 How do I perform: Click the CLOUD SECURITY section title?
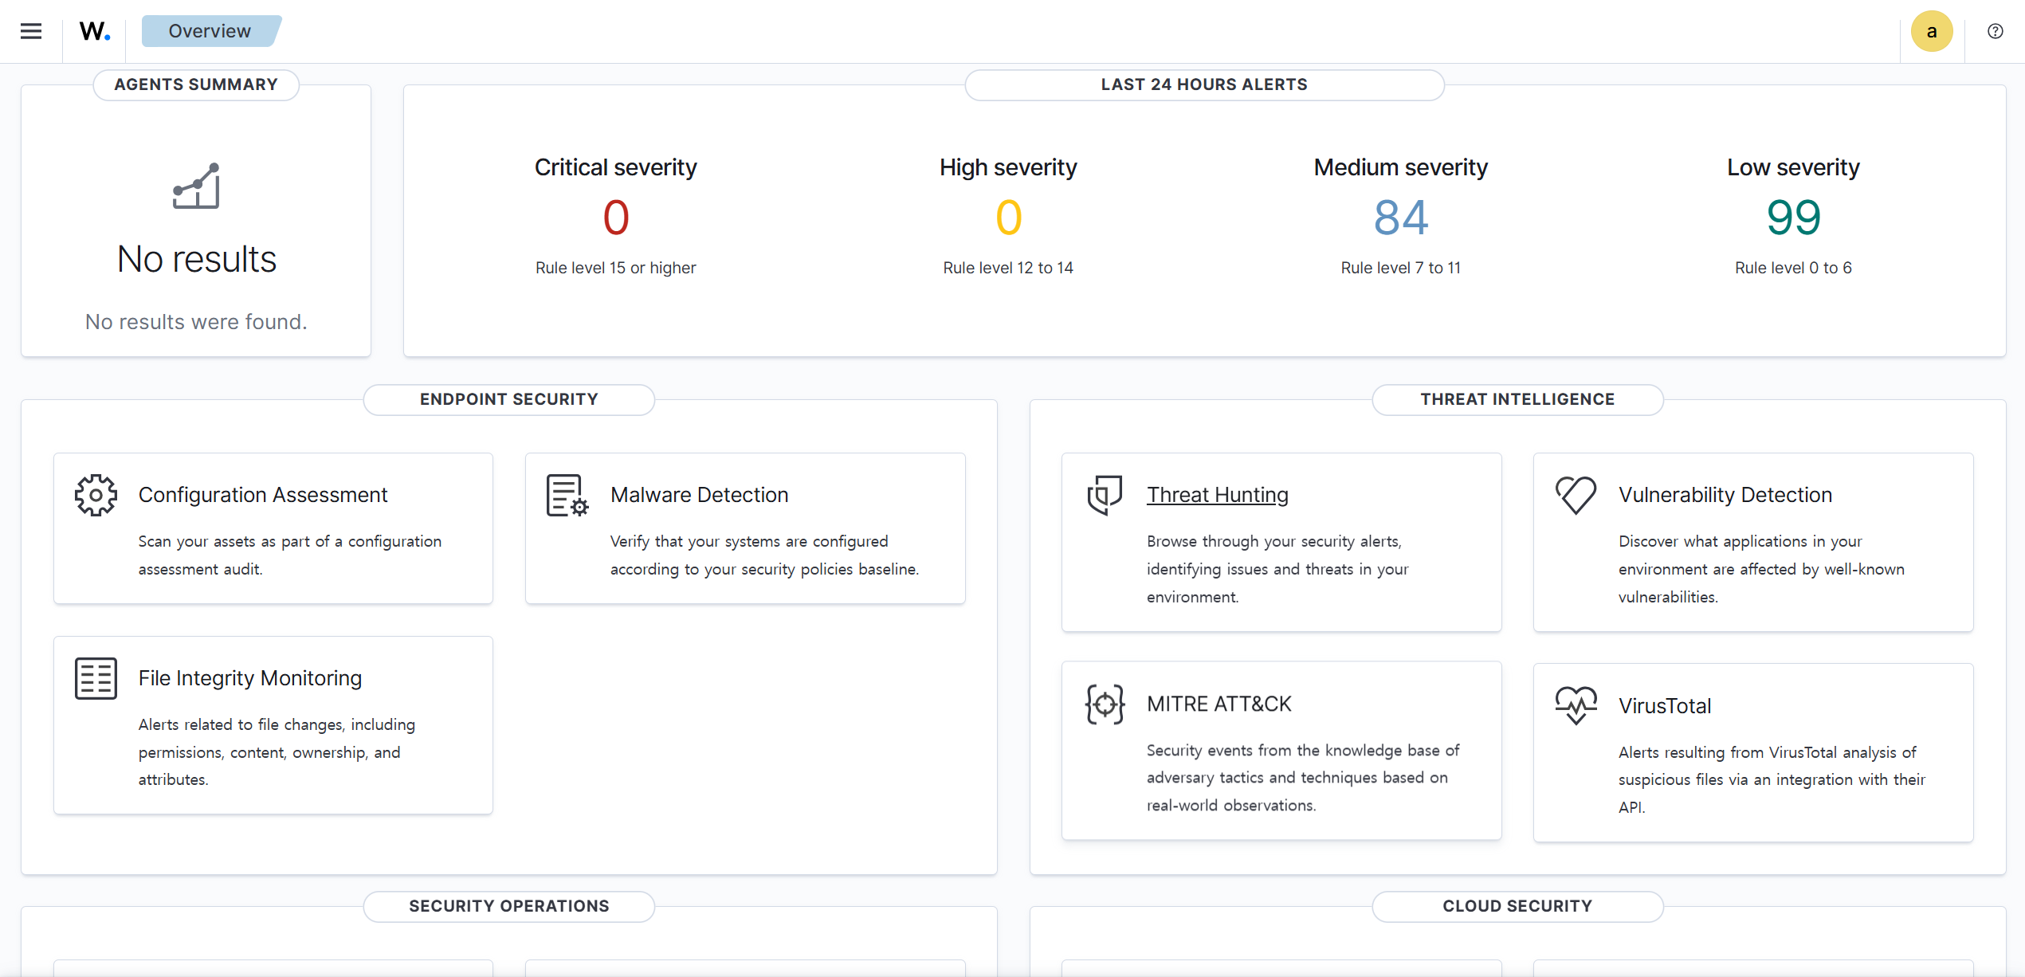tap(1517, 906)
